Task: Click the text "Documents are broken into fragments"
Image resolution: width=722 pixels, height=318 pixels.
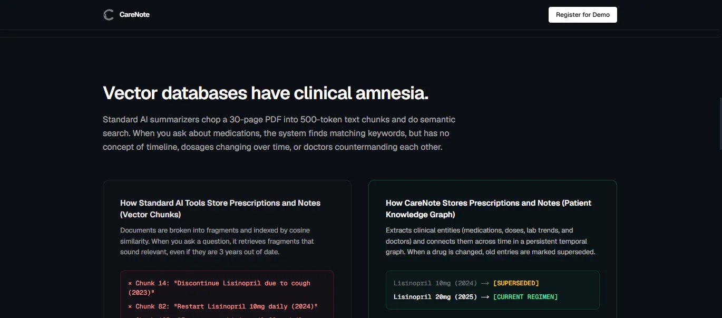Action: pyautogui.click(x=217, y=241)
